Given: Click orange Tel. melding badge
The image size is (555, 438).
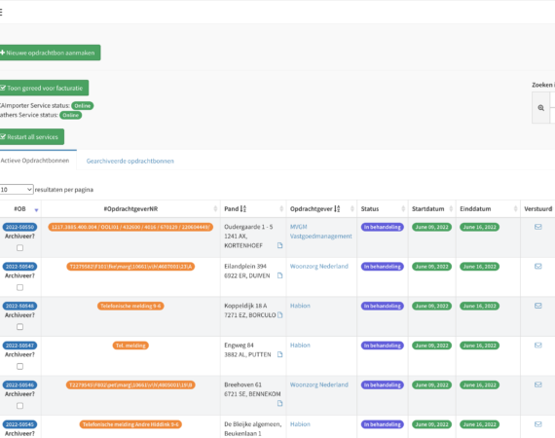Looking at the screenshot, I should tap(130, 346).
